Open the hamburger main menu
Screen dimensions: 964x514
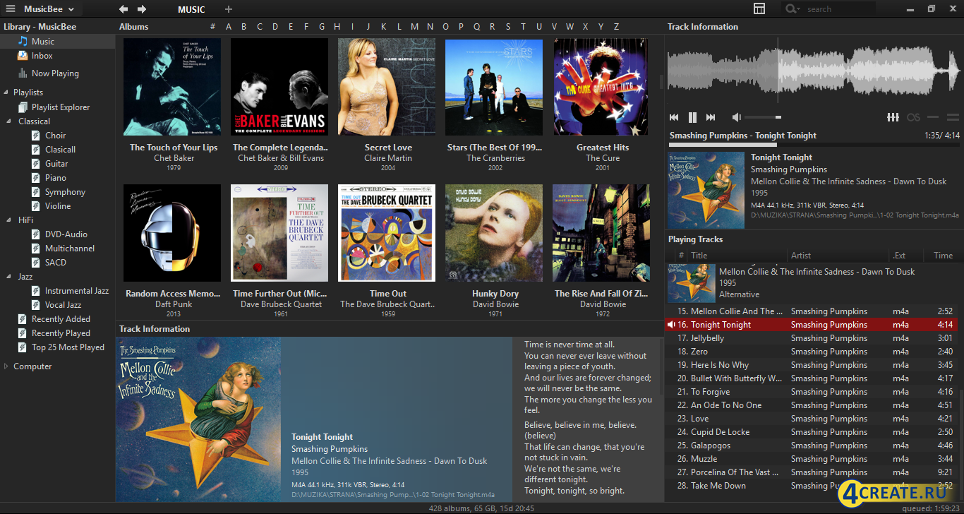(x=11, y=9)
